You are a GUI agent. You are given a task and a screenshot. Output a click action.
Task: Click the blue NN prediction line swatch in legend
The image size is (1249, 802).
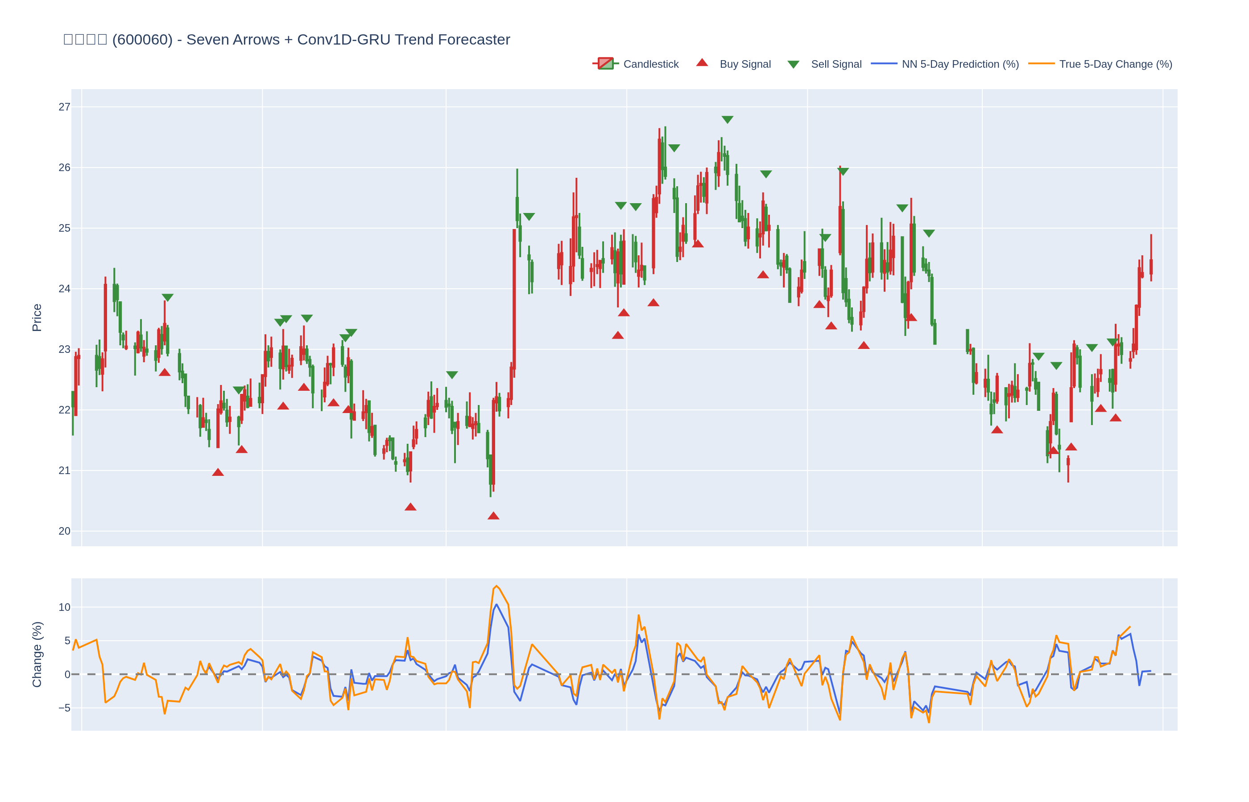884,64
